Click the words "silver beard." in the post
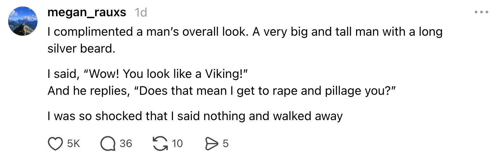Viewport: 503px width, 161px height. coord(81,48)
